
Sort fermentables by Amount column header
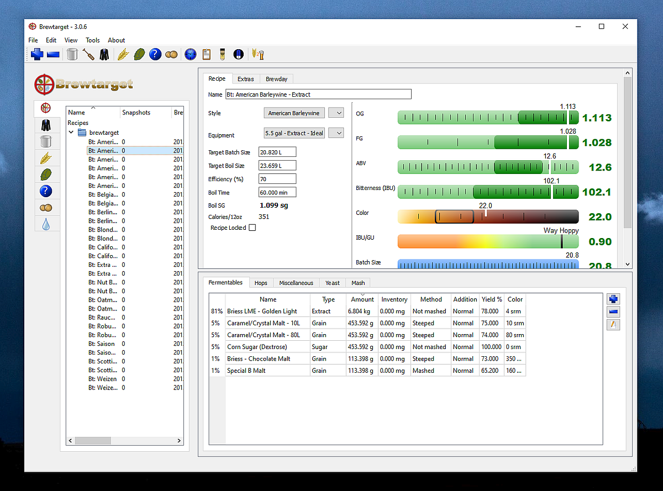pyautogui.click(x=362, y=299)
